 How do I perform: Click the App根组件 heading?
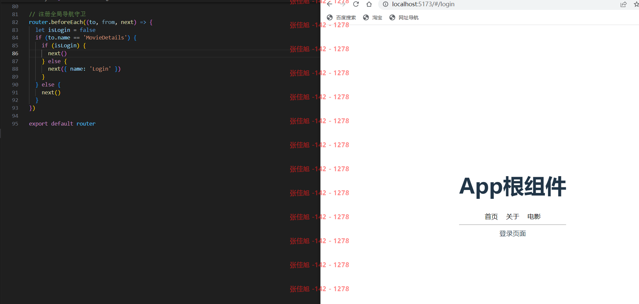point(513,187)
